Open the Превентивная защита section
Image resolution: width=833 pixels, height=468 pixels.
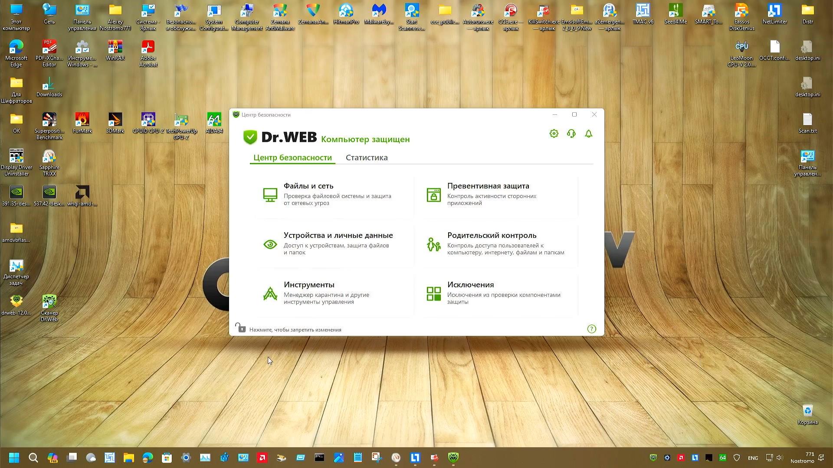pyautogui.click(x=488, y=186)
